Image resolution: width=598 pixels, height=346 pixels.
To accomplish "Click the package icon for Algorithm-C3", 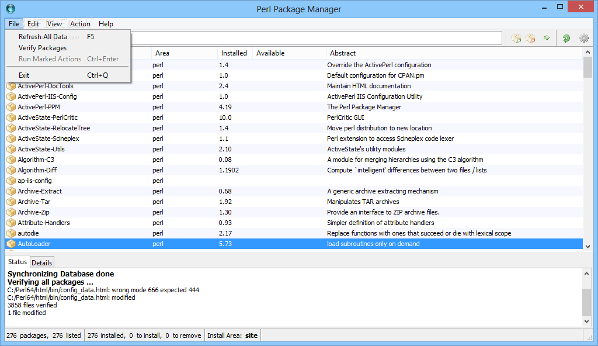I will click(x=11, y=160).
